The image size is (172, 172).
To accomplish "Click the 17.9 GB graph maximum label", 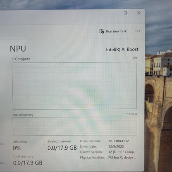I will (x=132, y=114).
